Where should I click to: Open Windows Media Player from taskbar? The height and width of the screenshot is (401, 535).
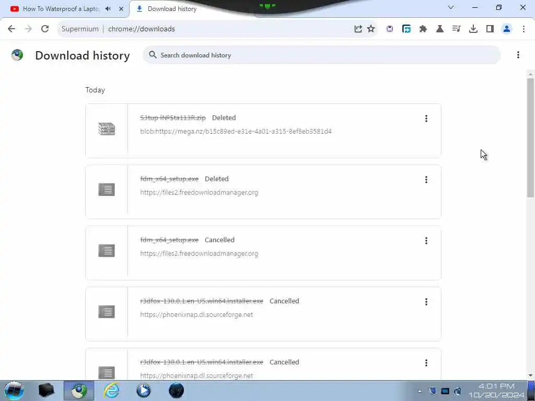pos(144,391)
